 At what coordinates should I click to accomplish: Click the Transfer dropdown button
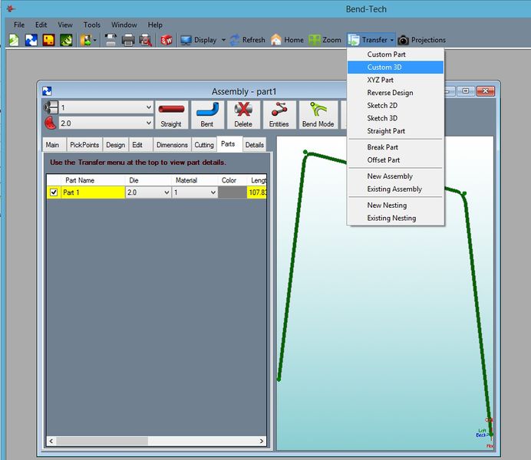coord(371,40)
